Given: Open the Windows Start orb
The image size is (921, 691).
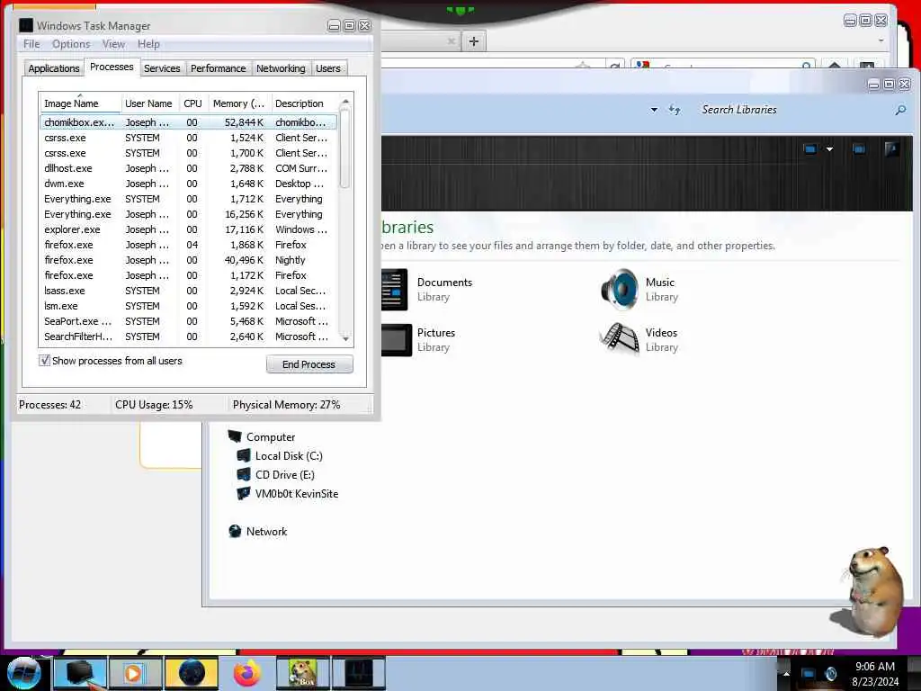Looking at the screenshot, I should [23, 673].
